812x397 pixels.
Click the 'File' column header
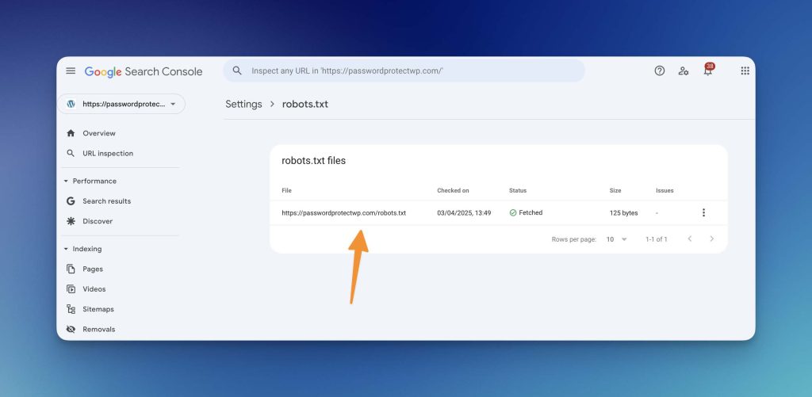point(286,190)
